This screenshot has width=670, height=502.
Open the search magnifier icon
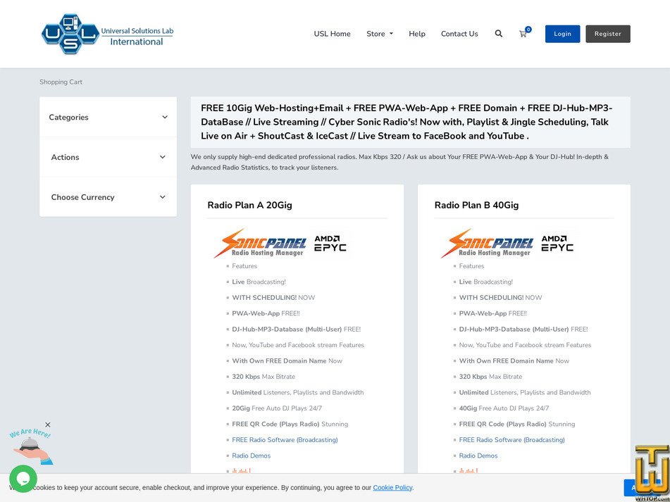(x=499, y=34)
